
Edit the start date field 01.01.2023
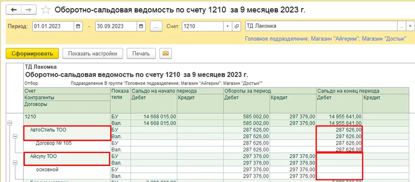coord(53,26)
